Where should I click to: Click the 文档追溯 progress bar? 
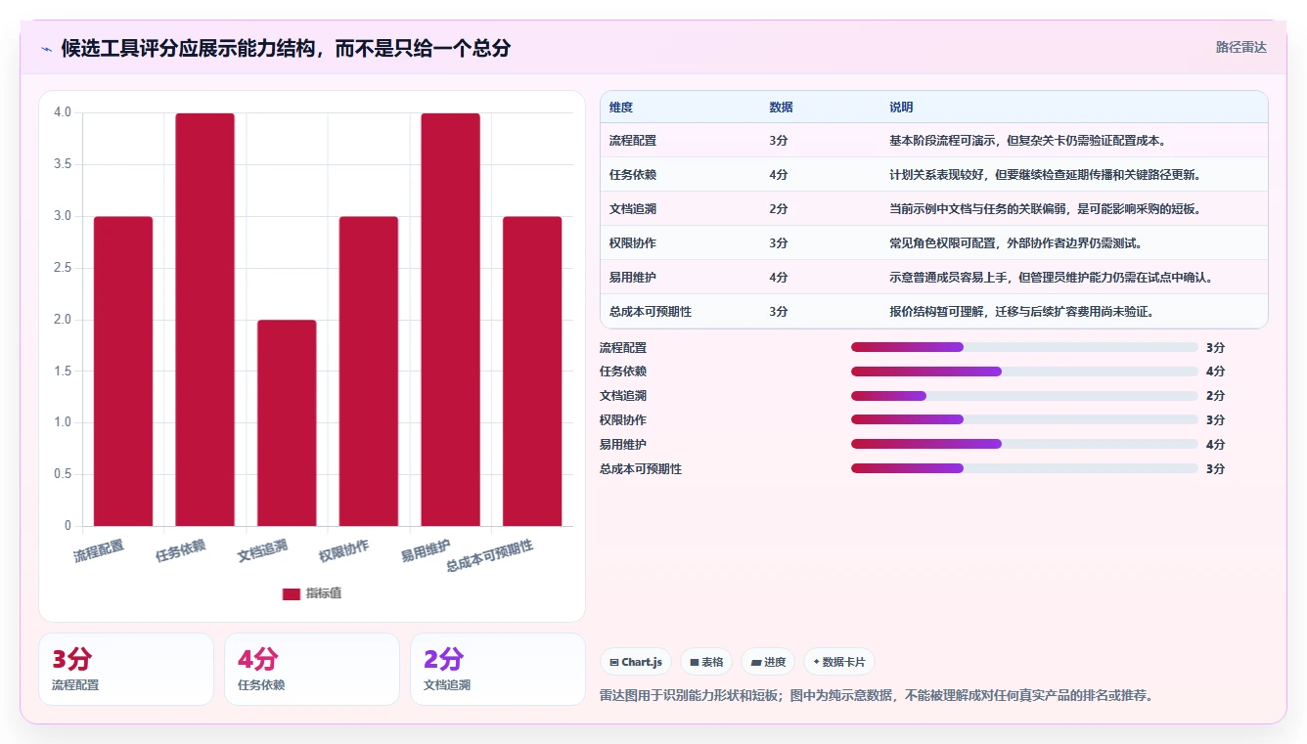coord(1024,396)
